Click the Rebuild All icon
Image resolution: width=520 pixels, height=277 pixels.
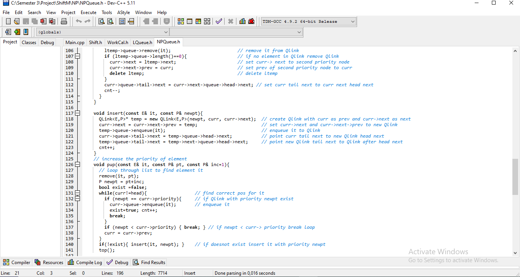[207, 21]
